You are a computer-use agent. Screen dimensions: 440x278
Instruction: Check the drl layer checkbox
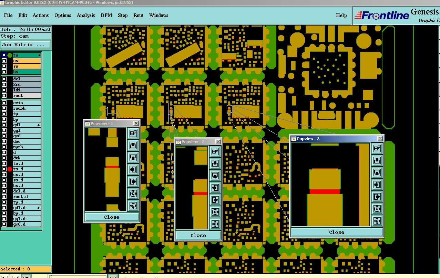(x=4, y=79)
